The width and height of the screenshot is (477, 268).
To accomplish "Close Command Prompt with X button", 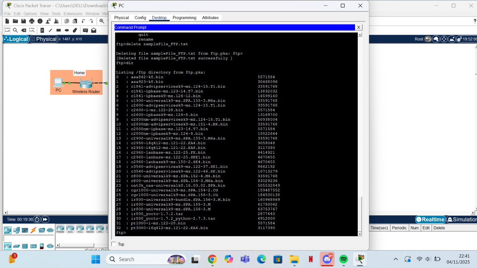I will (x=359, y=27).
